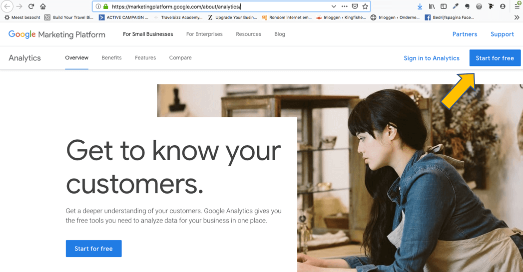Screen dimensions: 523x272
Task: Save the page to Pocket
Action: (x=355, y=6)
